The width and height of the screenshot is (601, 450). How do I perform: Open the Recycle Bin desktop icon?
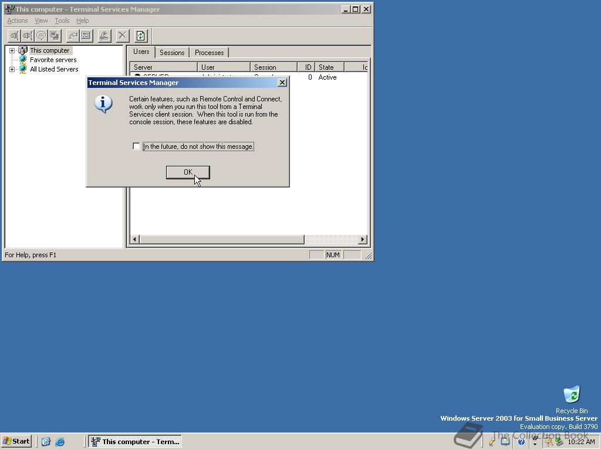pos(572,394)
